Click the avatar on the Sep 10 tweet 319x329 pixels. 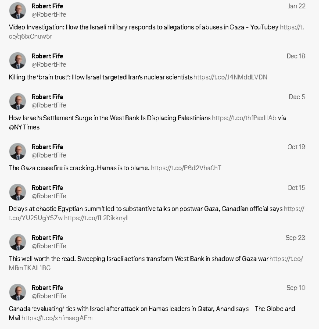[x=18, y=292]
